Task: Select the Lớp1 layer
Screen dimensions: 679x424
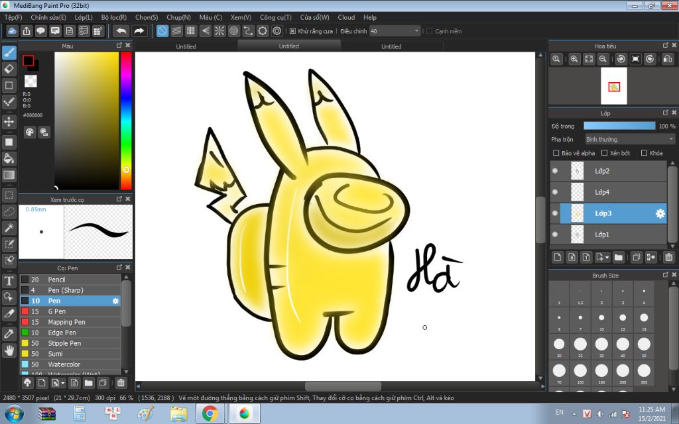Action: (x=608, y=235)
